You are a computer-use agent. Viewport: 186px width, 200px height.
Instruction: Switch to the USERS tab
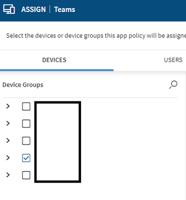pos(173,60)
